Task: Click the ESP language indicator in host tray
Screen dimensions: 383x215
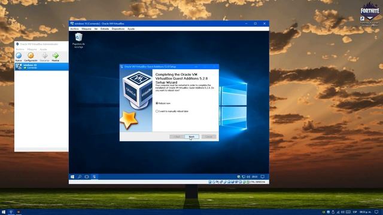Action: (355, 212)
